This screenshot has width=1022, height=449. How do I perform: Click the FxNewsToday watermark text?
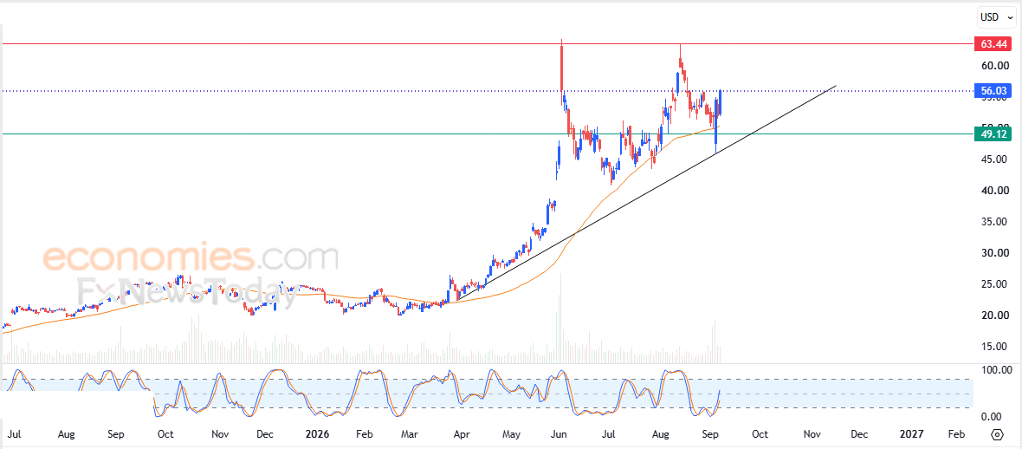[x=187, y=291]
